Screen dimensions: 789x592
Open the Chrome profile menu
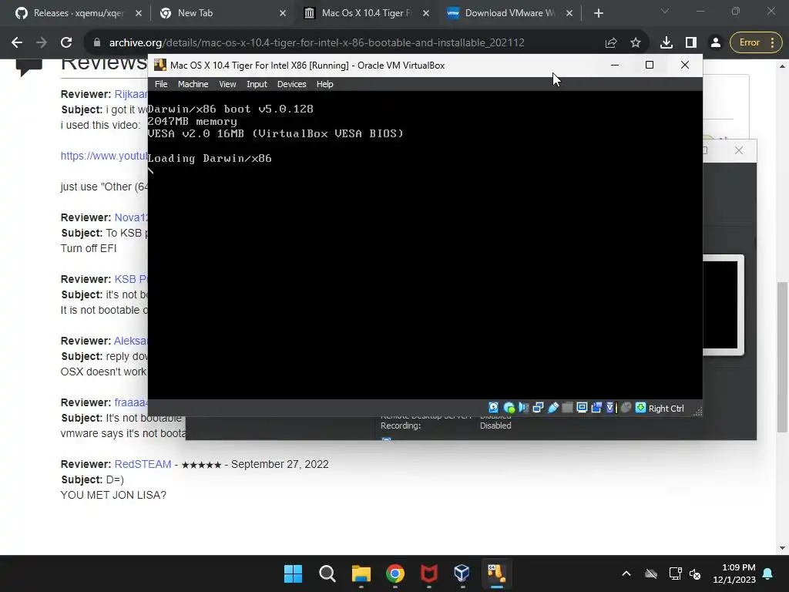point(716,42)
